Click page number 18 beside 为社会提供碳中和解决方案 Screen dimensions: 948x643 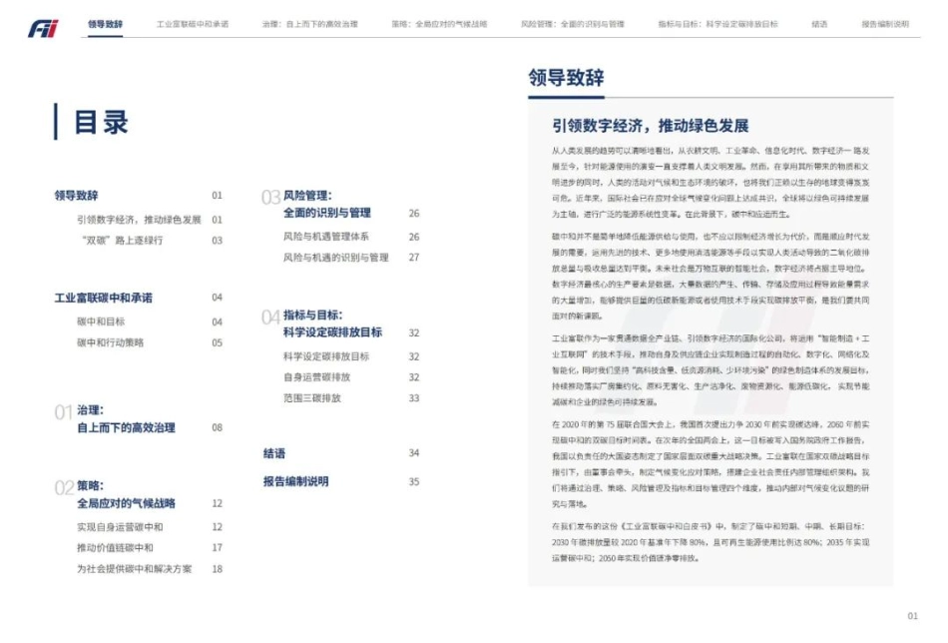coord(218,569)
